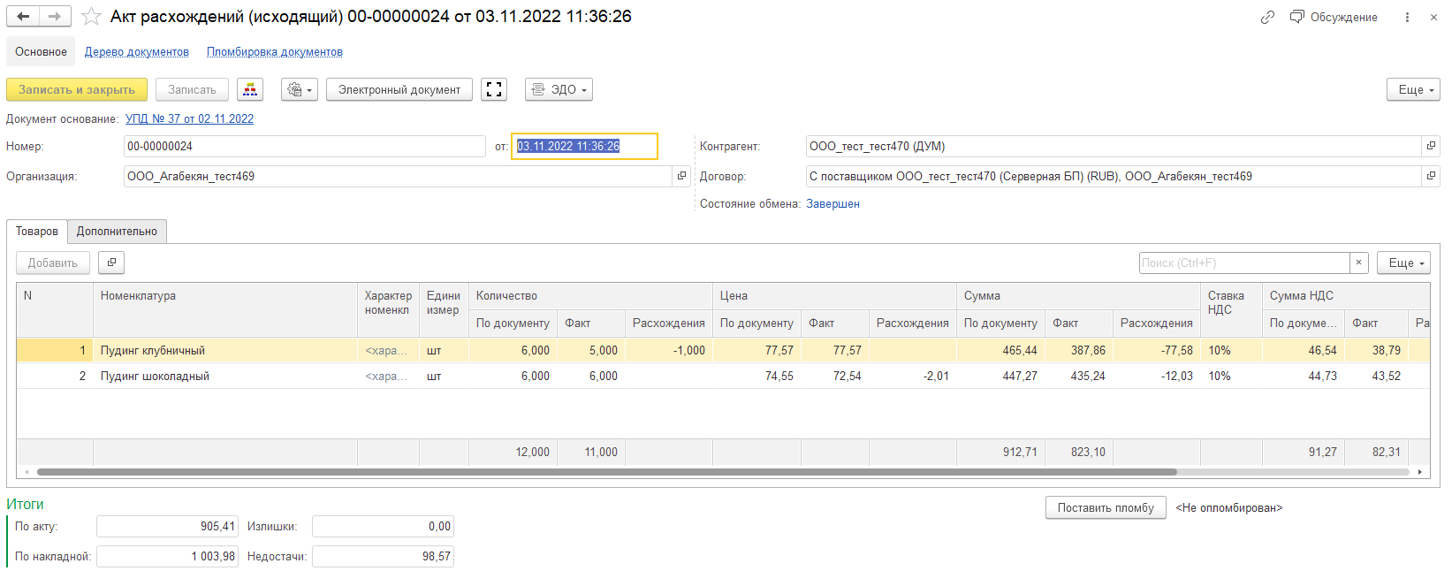Open the Организация field's open-form icon
Image resolution: width=1452 pixels, height=571 pixels.
click(x=681, y=176)
